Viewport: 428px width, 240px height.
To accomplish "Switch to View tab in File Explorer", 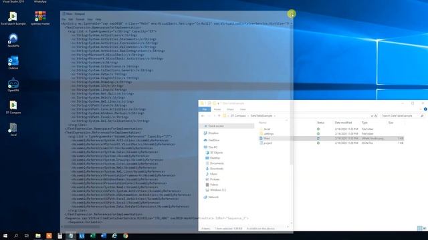I will [x=243, y=109].
